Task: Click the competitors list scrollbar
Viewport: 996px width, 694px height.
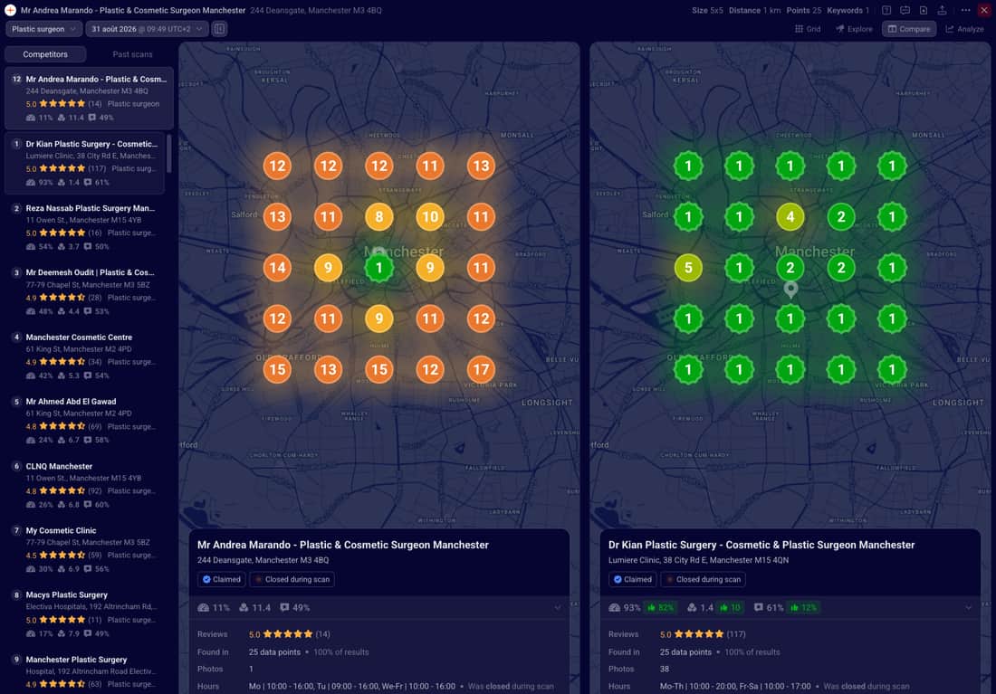Action: click(168, 153)
